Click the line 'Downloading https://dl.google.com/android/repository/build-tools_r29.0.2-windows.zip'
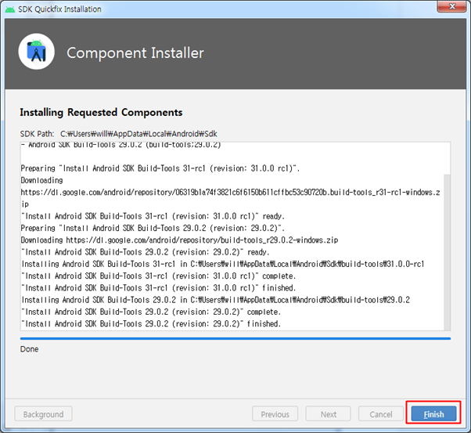The width and height of the screenshot is (471, 433). 179,240
